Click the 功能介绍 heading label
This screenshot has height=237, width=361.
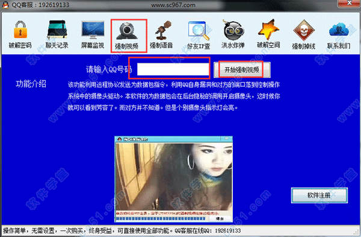(x=31, y=84)
